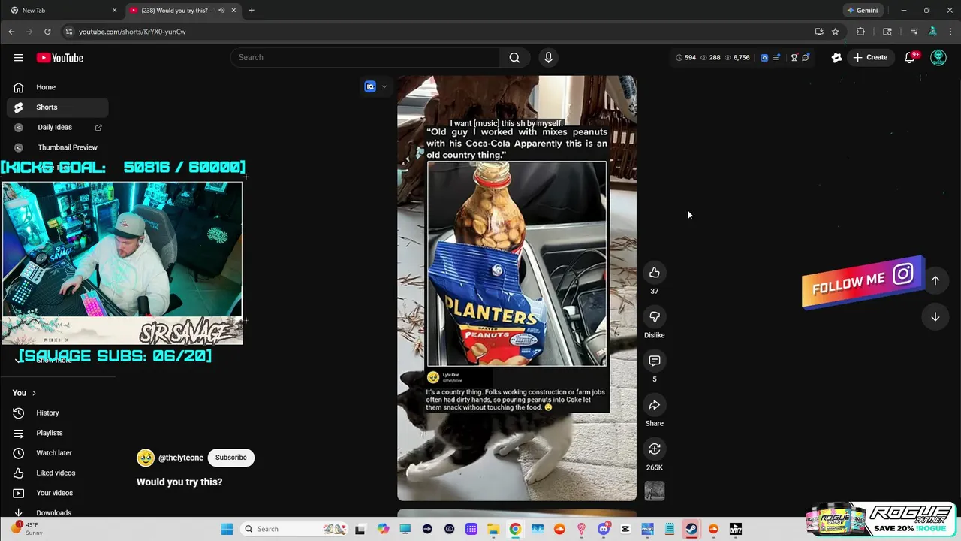Open Steam from the taskbar
This screenshot has width=961, height=541.
click(691, 529)
